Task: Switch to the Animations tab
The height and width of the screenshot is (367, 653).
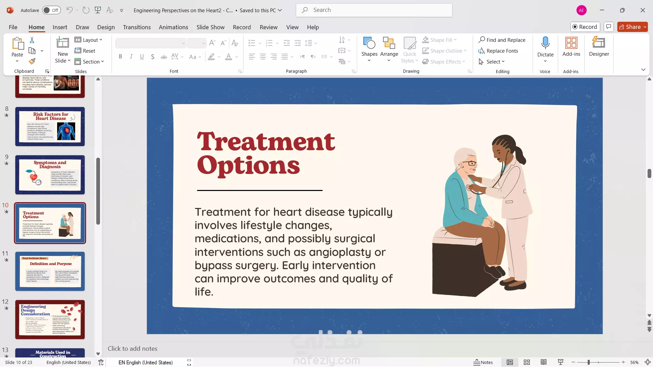Action: [x=173, y=27]
